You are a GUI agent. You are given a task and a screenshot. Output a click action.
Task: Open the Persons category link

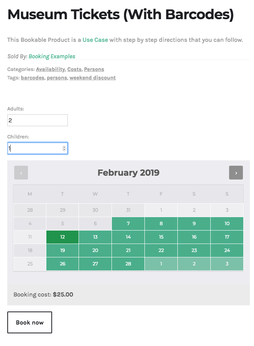coord(94,69)
